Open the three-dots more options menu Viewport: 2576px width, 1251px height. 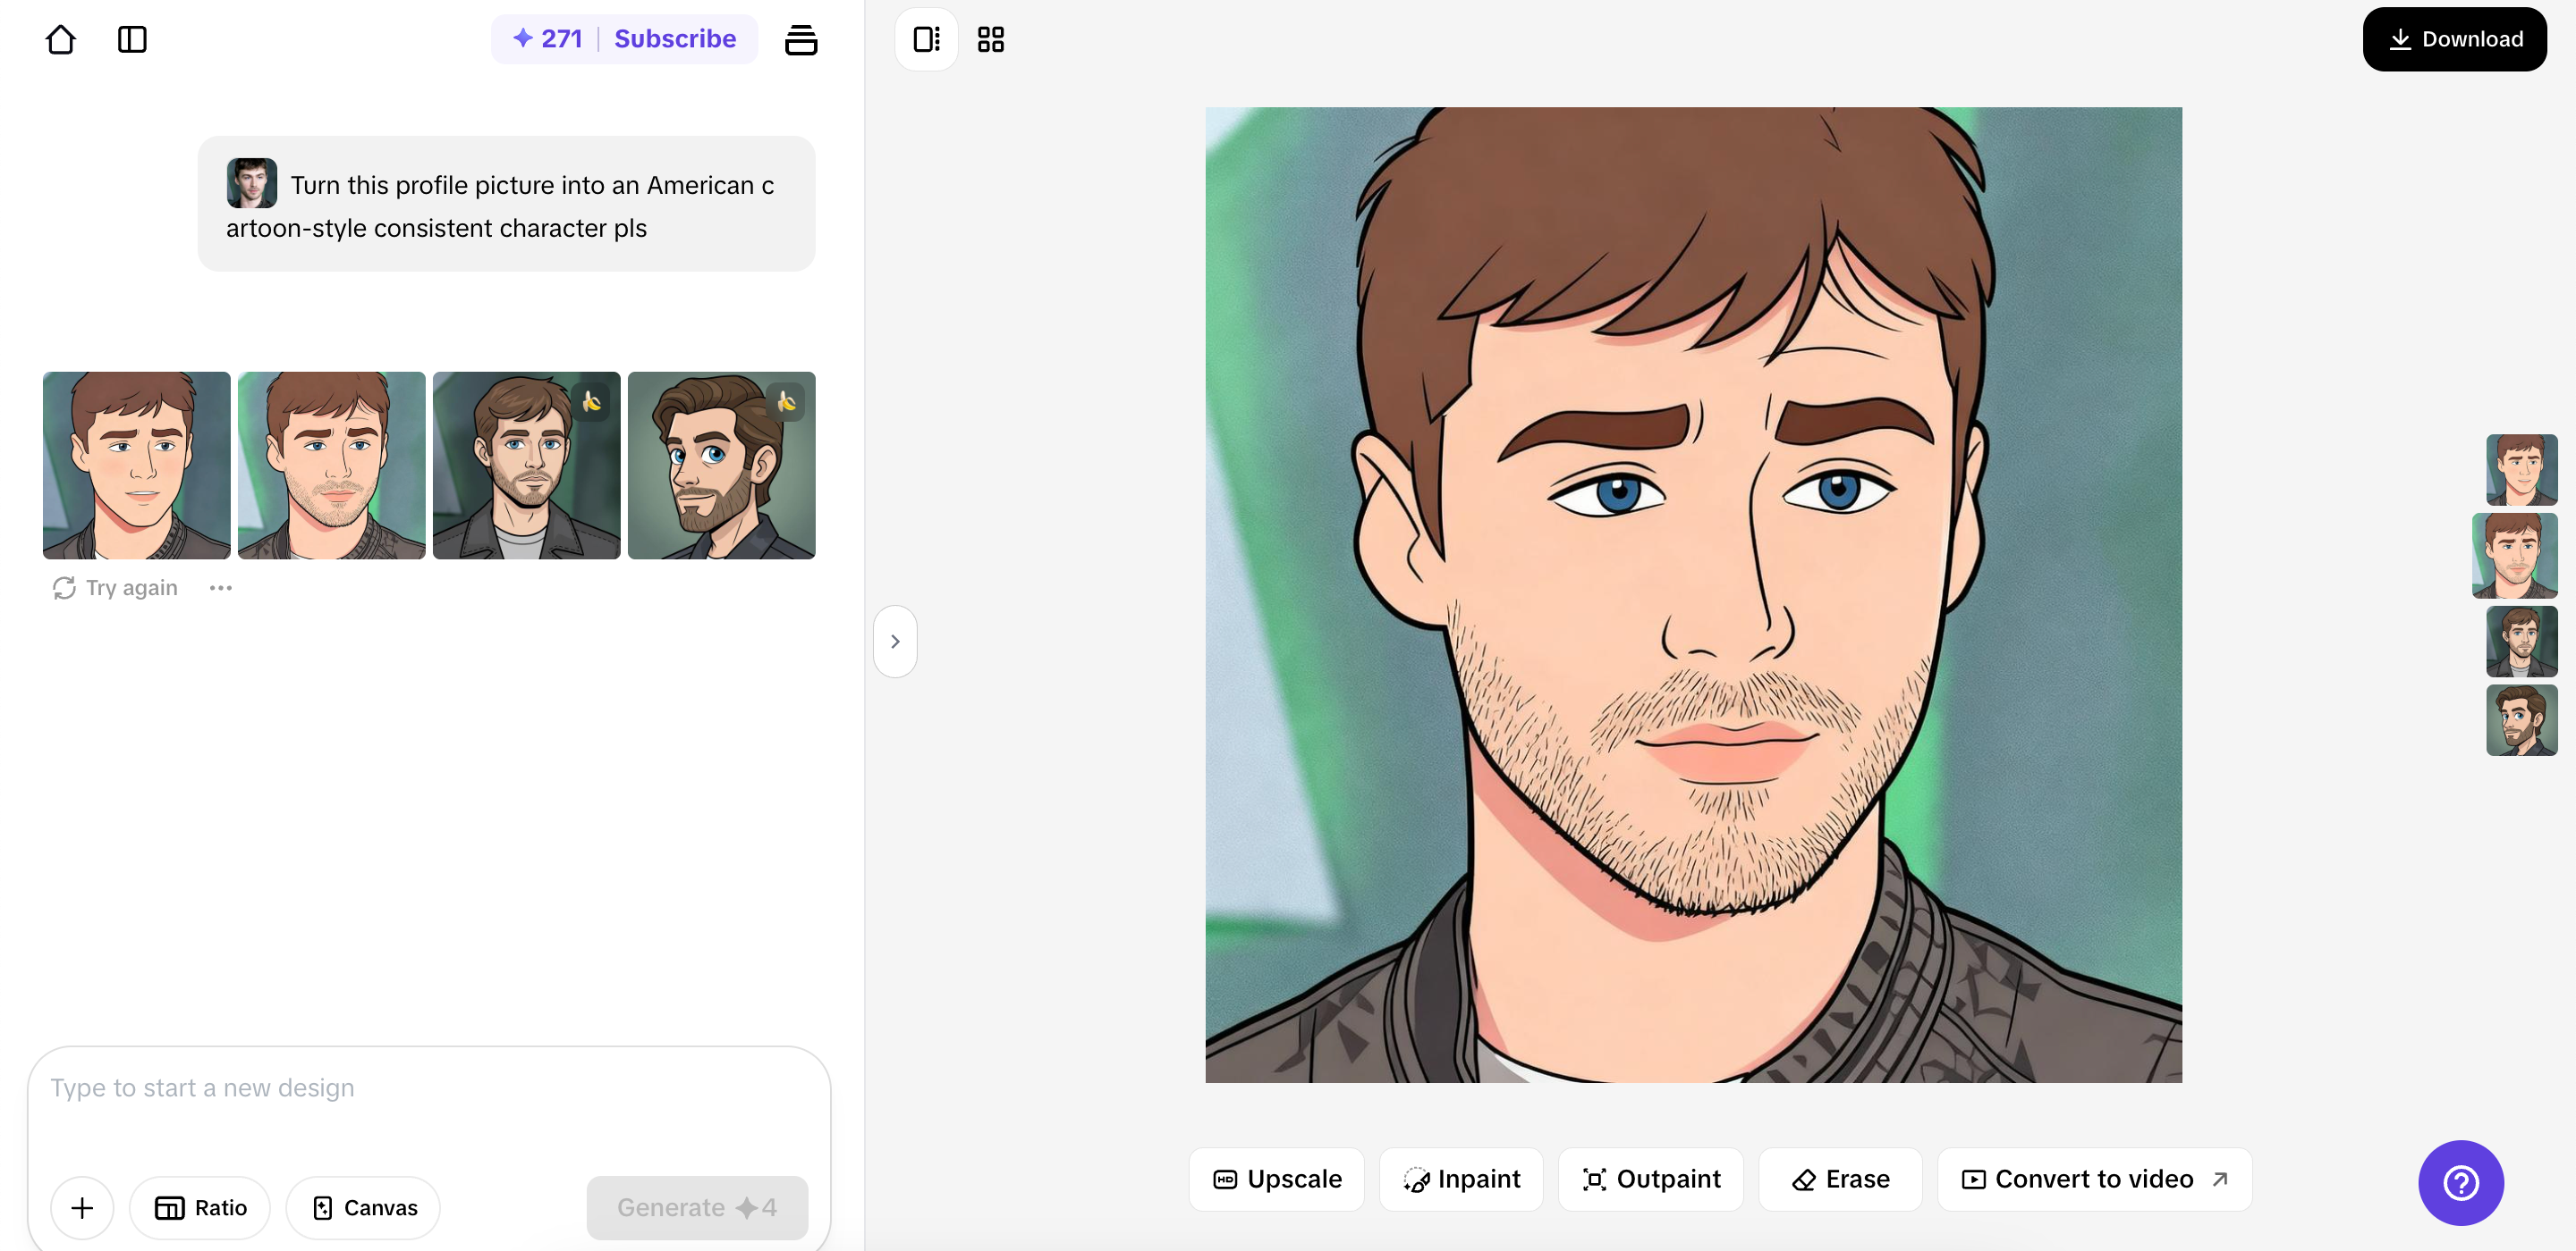[x=221, y=589]
